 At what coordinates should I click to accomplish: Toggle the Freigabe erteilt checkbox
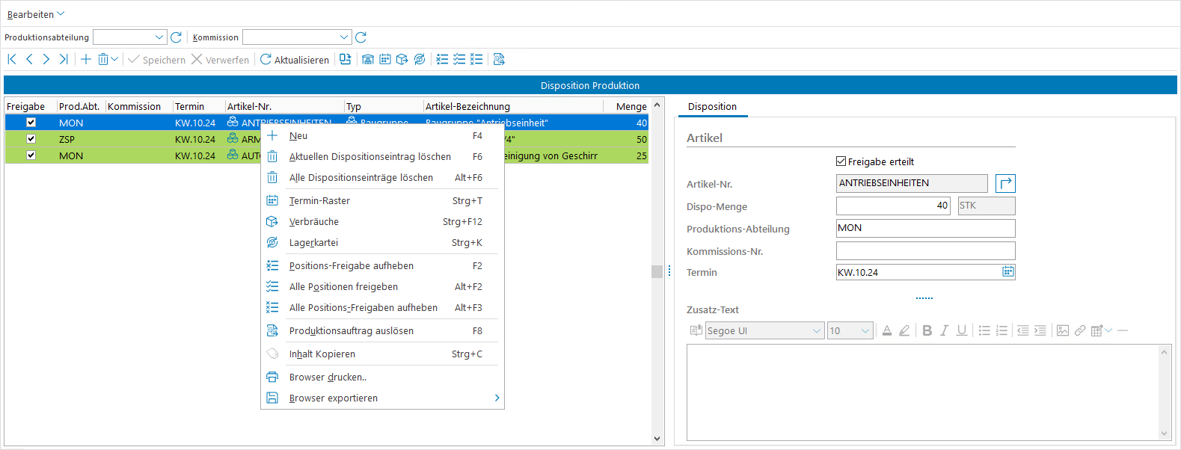click(x=841, y=161)
